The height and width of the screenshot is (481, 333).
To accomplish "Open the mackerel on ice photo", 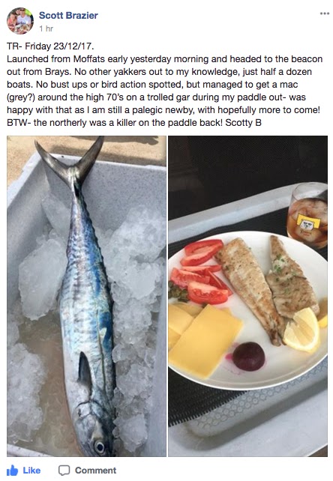I will 87,296.
